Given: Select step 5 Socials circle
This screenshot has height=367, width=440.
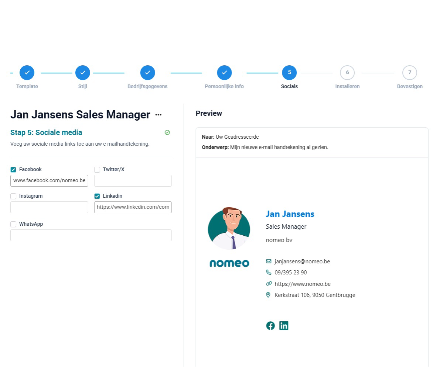Looking at the screenshot, I should [x=289, y=73].
